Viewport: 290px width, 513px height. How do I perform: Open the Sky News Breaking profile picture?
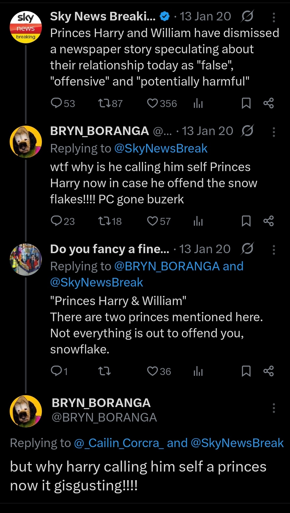[26, 27]
